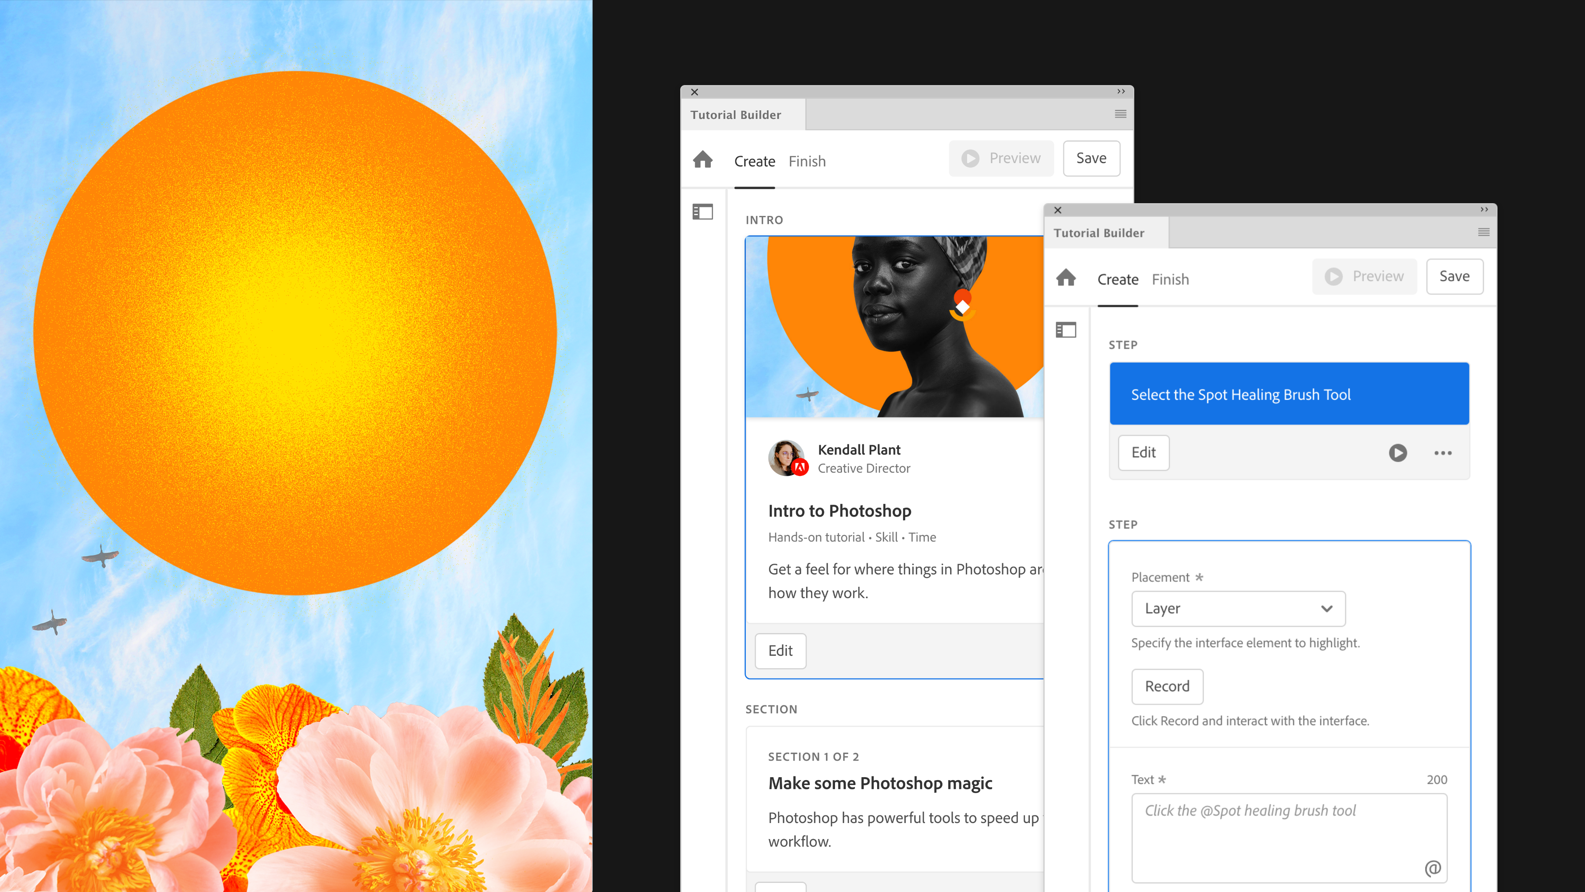Switch to the Finish tab in the back panel
Image resolution: width=1585 pixels, height=892 pixels.
point(807,161)
